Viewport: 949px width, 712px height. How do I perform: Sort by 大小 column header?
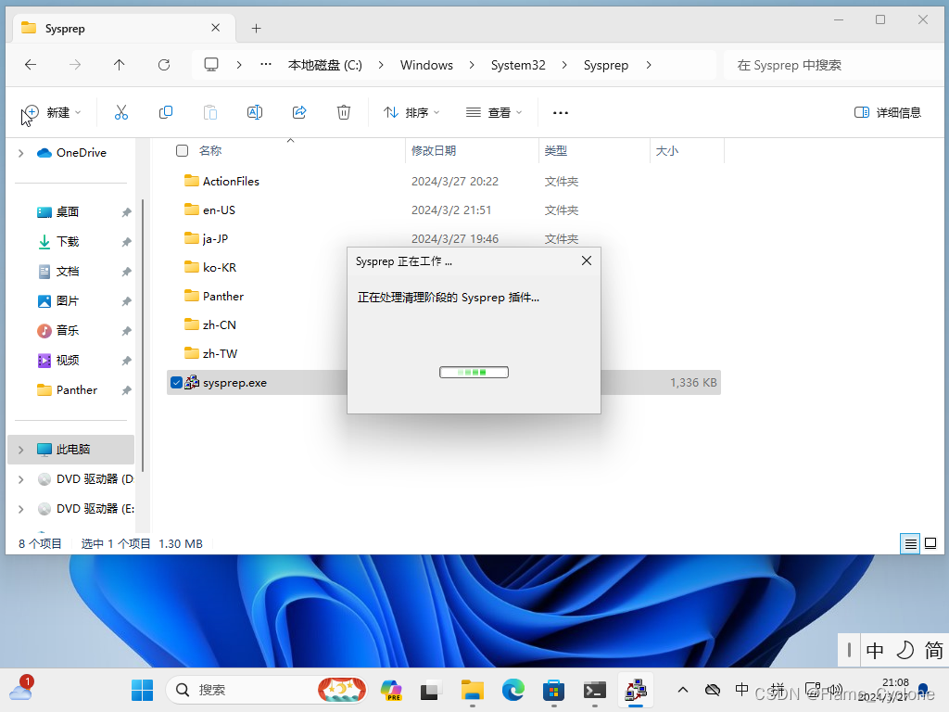pyautogui.click(x=667, y=150)
